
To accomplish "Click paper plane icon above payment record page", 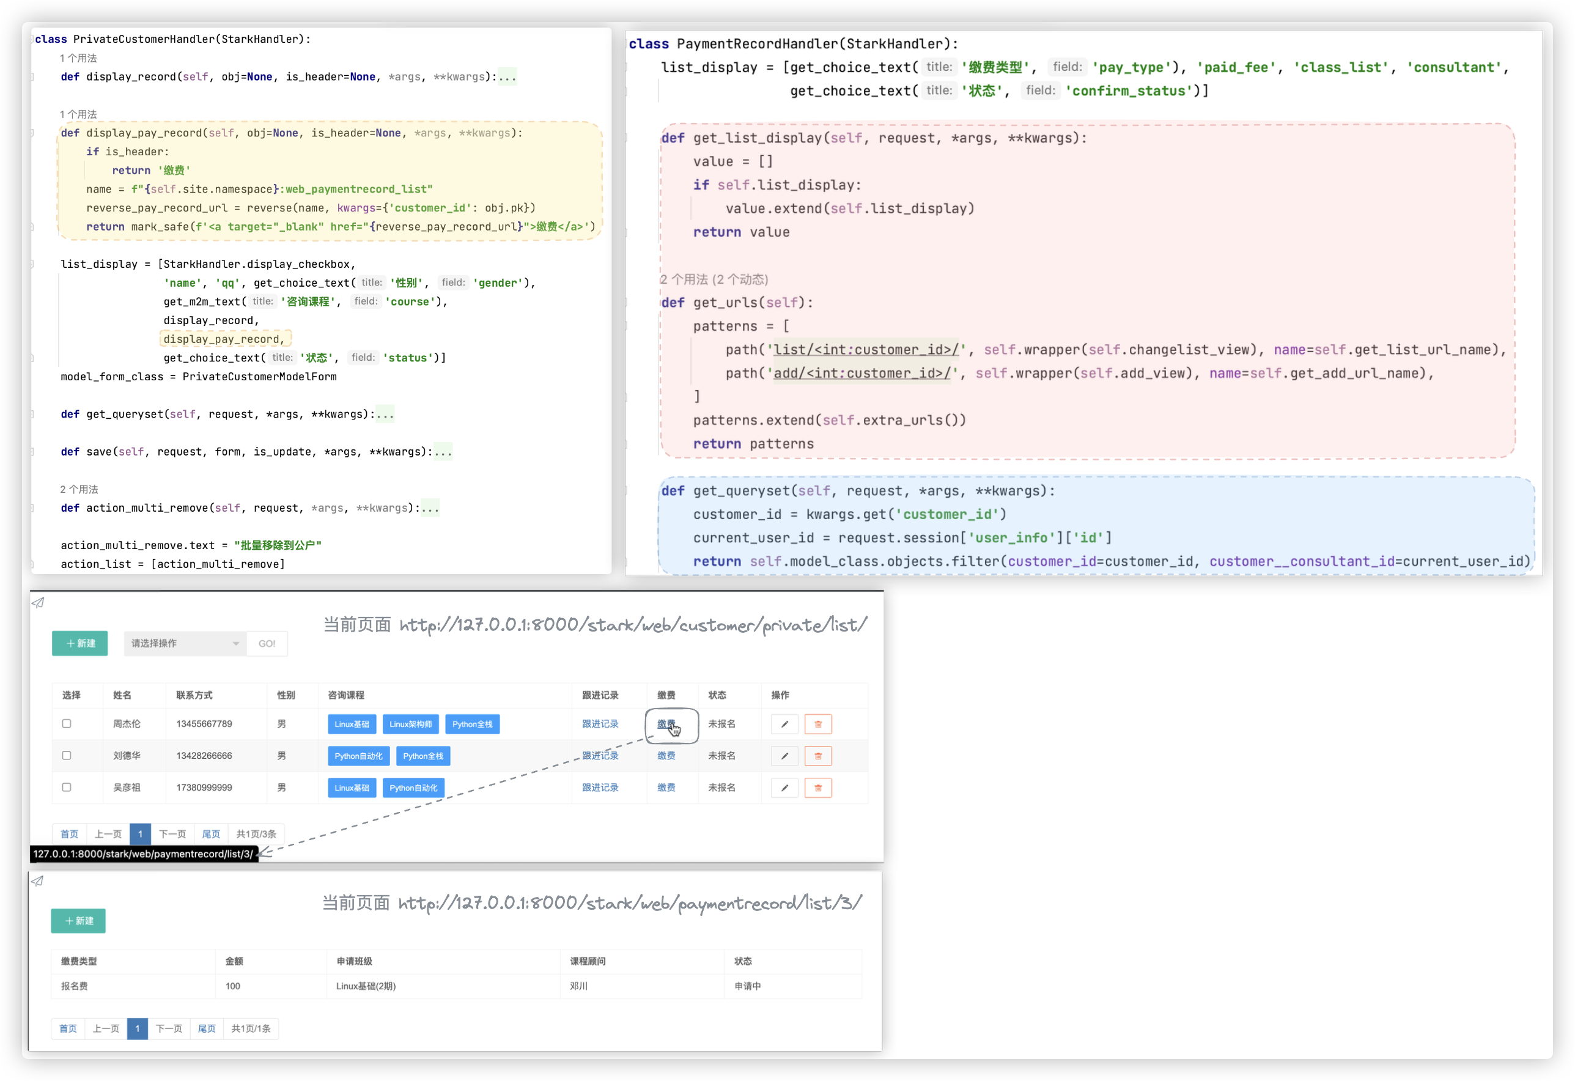I will [x=38, y=880].
